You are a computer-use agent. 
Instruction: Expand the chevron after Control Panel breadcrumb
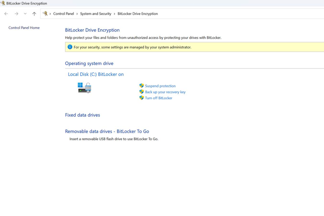coord(77,14)
